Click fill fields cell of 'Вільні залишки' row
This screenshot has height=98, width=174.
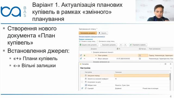[161, 59]
